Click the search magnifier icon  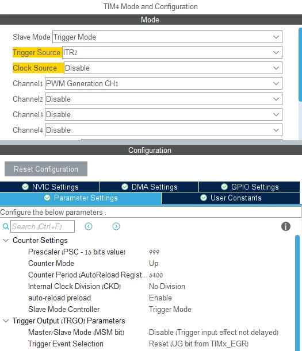(6, 226)
